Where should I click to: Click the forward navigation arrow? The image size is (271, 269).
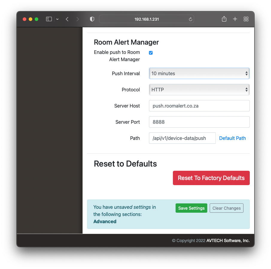78,19
